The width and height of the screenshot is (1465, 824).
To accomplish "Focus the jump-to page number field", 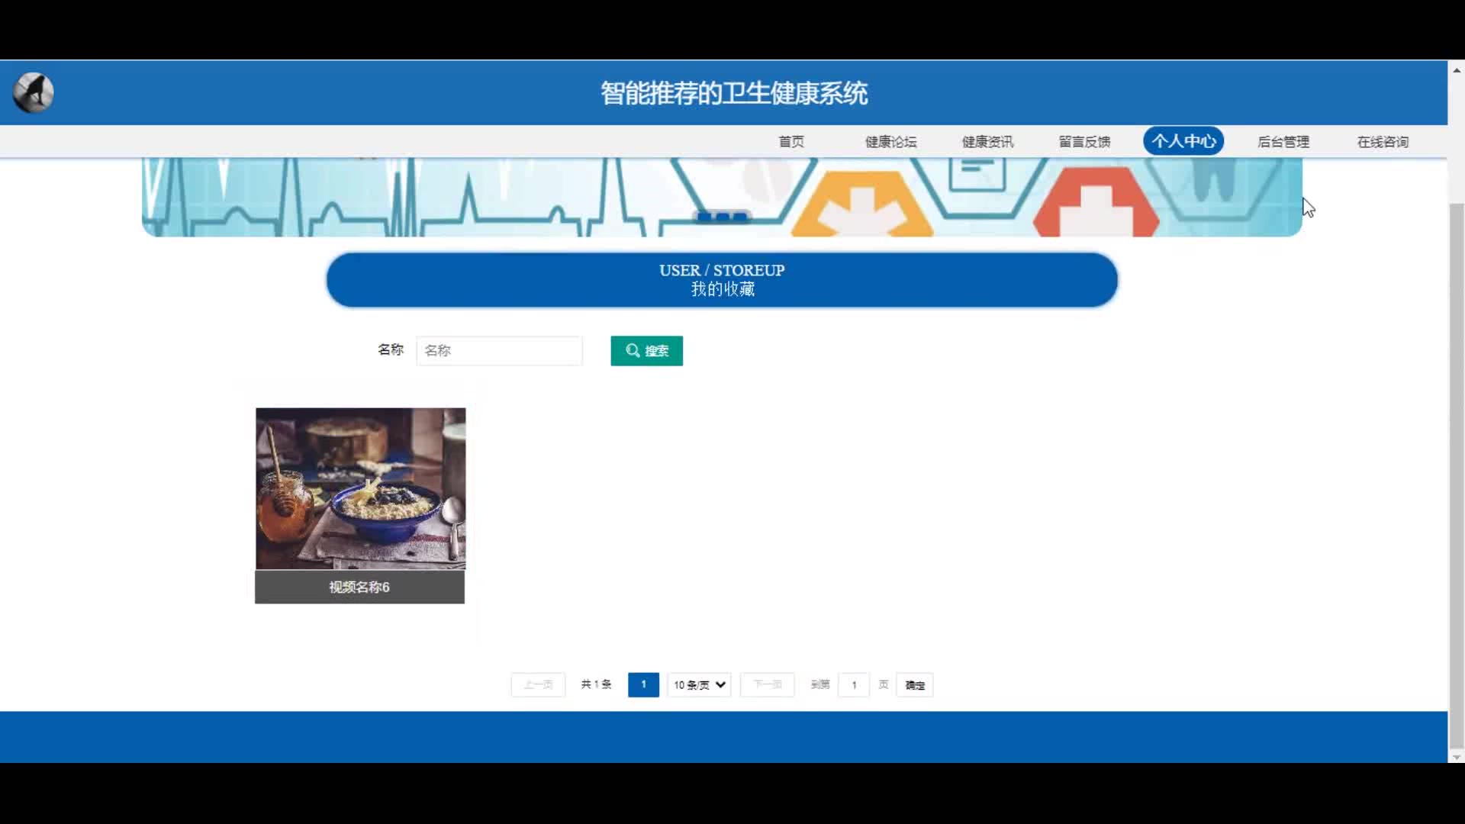I will [x=854, y=685].
